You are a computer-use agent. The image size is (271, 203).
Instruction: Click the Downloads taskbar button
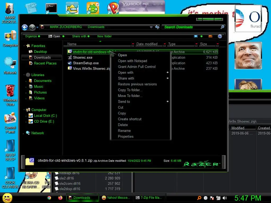tap(83, 198)
